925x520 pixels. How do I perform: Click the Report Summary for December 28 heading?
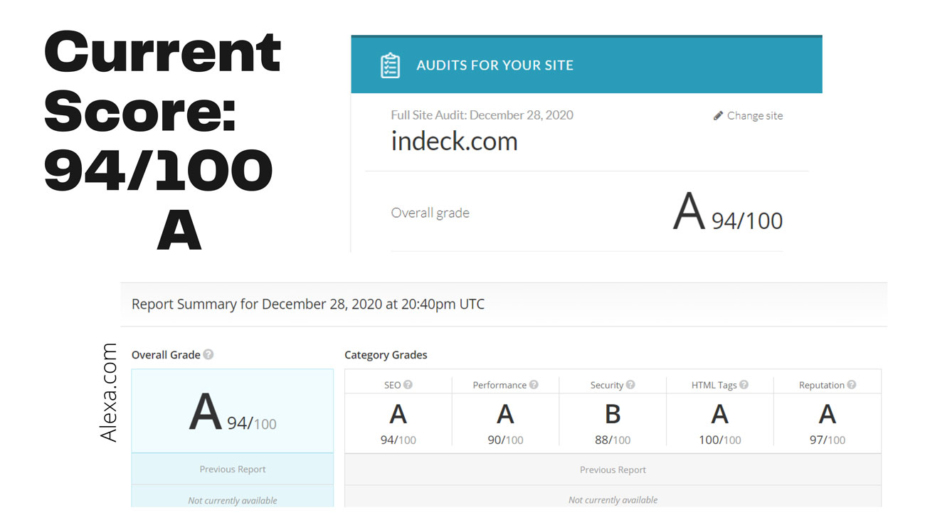tap(308, 304)
